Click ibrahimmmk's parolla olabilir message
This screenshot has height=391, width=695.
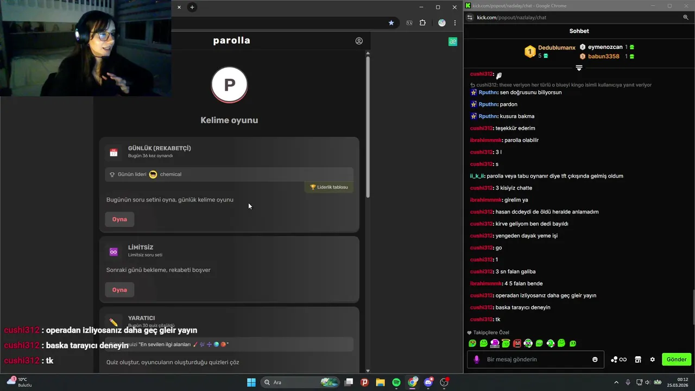coord(521,140)
